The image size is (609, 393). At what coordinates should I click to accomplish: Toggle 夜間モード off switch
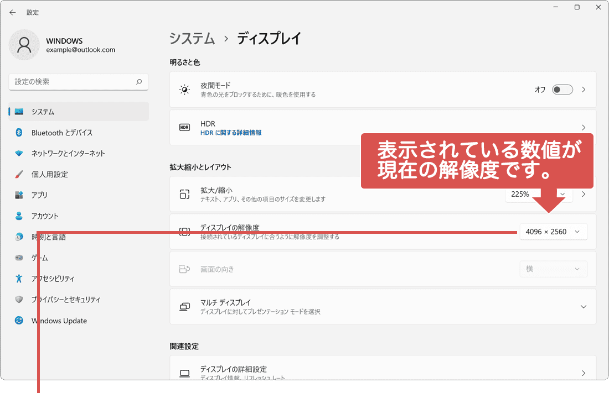point(562,90)
